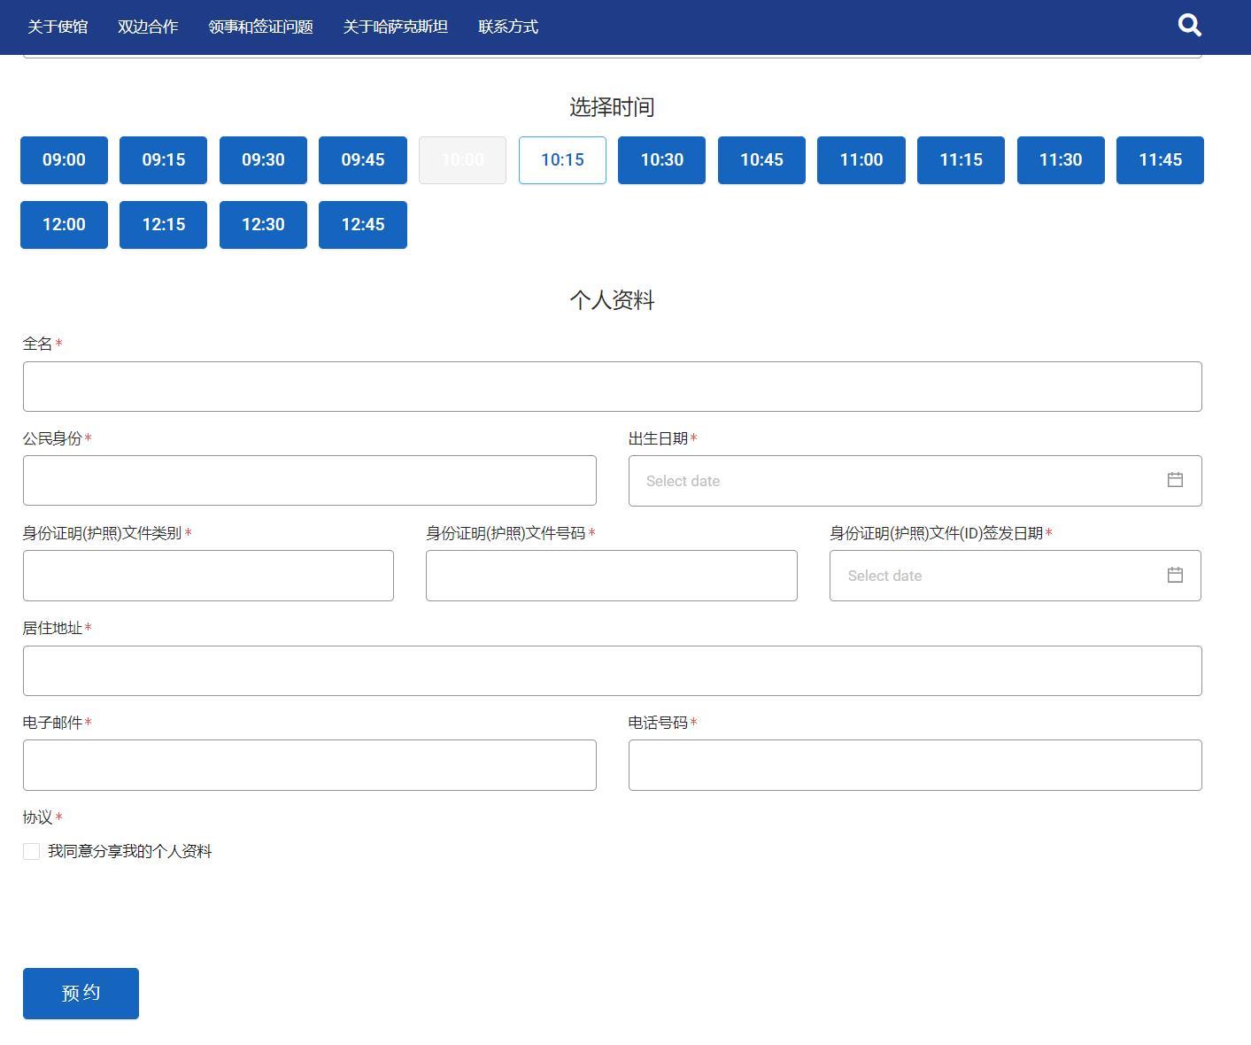Choose the 09:30 time slot

coord(263,160)
